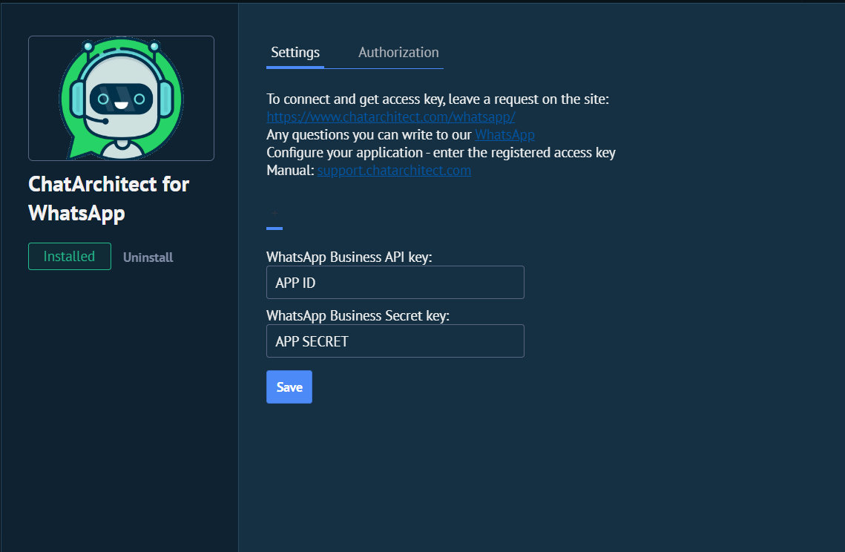This screenshot has height=552, width=845.
Task: Click the small plus icon above the form
Action: [274, 213]
